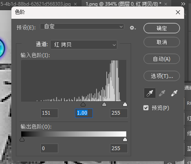Image resolution: width=191 pixels, height=164 pixels.
Task: Open the preset options gear menu
Action: point(133,28)
